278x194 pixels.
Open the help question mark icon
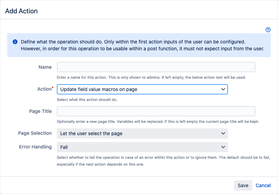(x=268, y=30)
